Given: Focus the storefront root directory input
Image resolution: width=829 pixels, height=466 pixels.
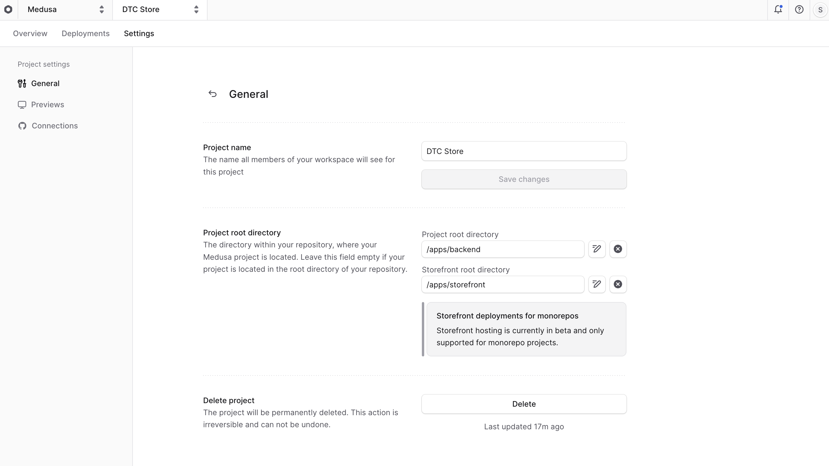Looking at the screenshot, I should pyautogui.click(x=502, y=284).
